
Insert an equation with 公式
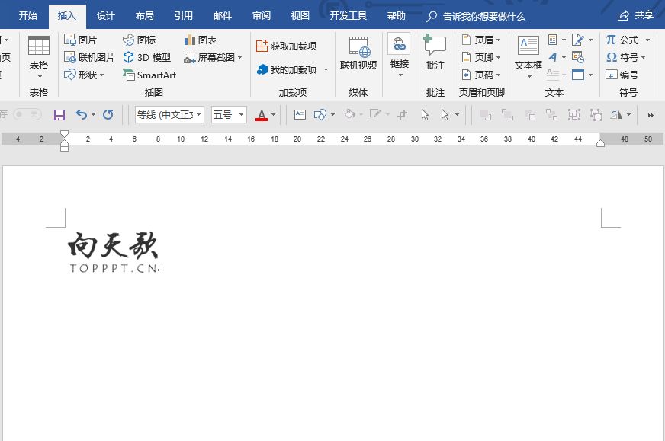point(622,40)
